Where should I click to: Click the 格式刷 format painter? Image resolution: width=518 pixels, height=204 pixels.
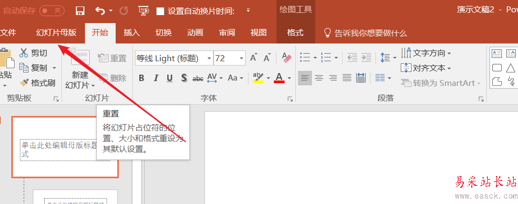(x=37, y=83)
